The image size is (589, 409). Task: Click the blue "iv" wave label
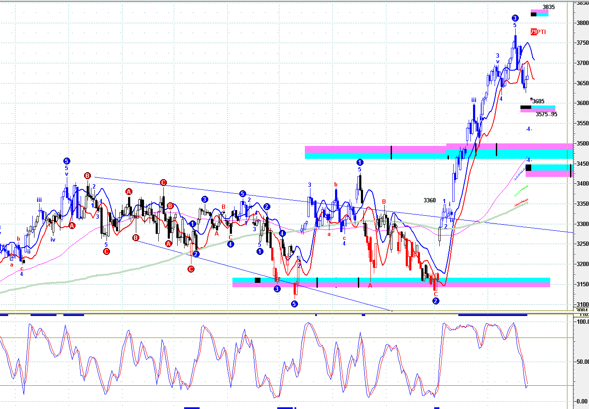coord(53,239)
